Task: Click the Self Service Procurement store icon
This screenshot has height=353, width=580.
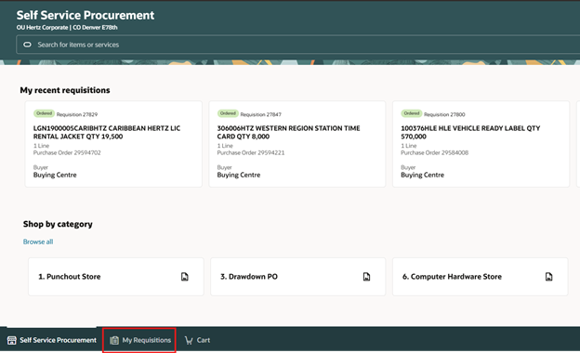Action: click(x=12, y=340)
